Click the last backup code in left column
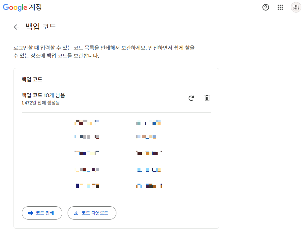Image resolution: width=304 pixels, height=238 pixels. click(87, 185)
